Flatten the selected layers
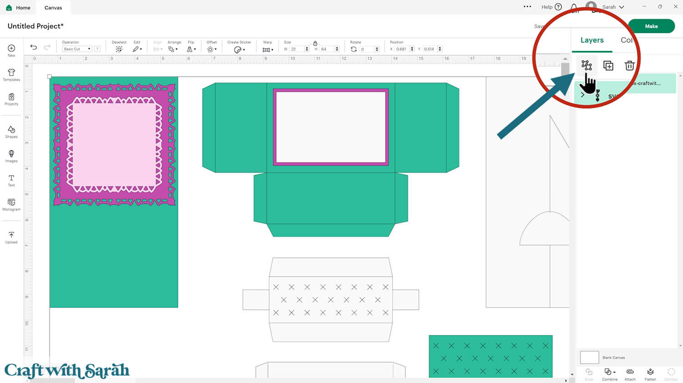The image size is (683, 383). point(650,374)
